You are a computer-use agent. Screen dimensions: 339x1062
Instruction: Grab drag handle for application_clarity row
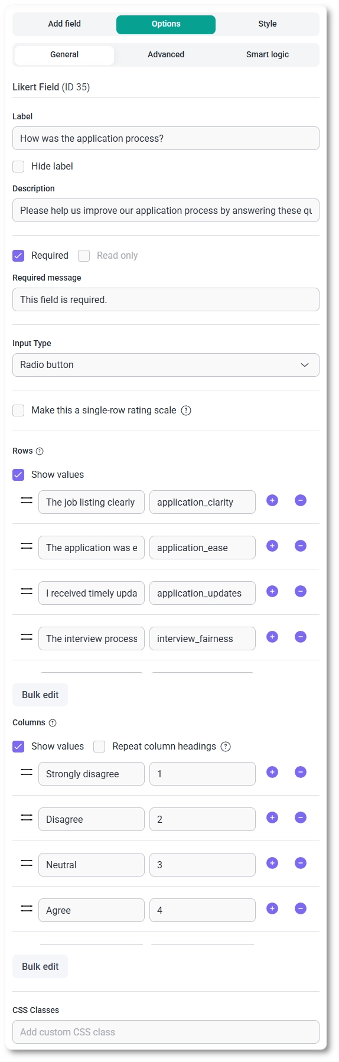(x=27, y=500)
